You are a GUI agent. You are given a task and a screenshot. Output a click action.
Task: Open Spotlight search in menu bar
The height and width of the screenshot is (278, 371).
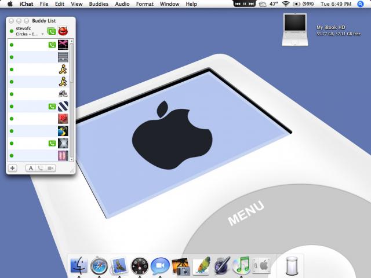[361, 4]
